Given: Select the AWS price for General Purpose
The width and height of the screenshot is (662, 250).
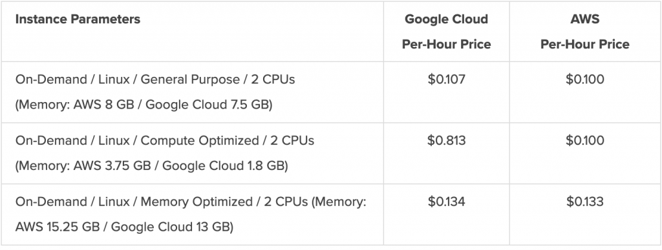Looking at the screenshot, I should pyautogui.click(x=584, y=79).
